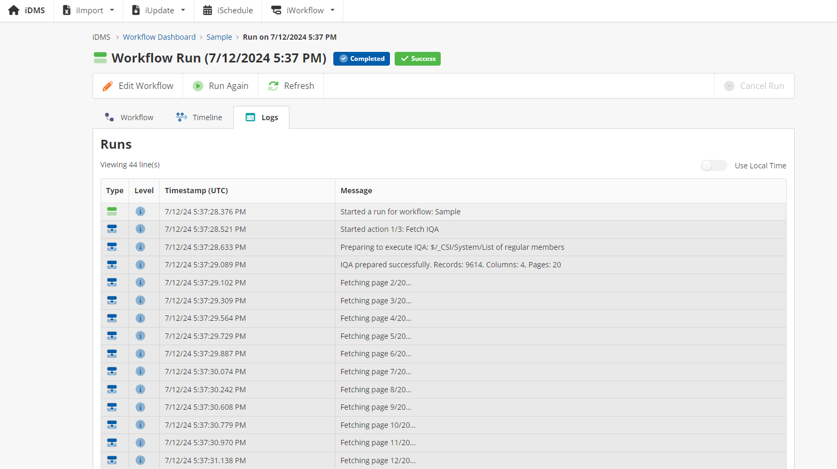837x469 pixels.
Task: Click green workflow type icon in first log row
Action: point(112,212)
